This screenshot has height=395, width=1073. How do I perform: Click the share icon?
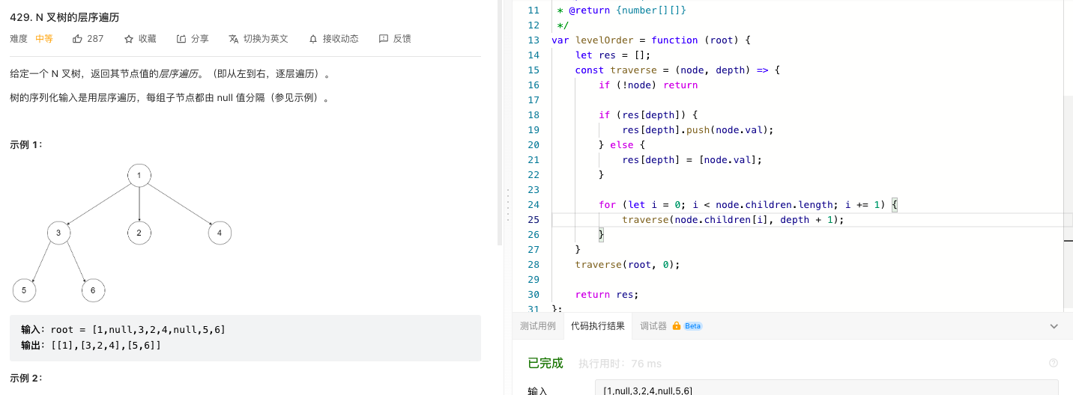point(181,39)
